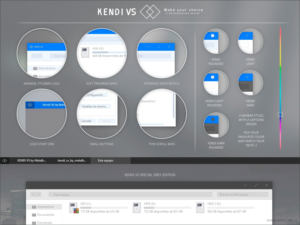Image resolution: width=300 pixels, height=225 pixels.
Task: Click the 'Este equipo' address bar in grey explorer
Action: pyautogui.click(x=130, y=194)
